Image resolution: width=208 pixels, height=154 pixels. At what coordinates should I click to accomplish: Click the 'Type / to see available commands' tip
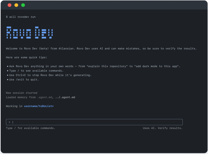click(x=35, y=71)
